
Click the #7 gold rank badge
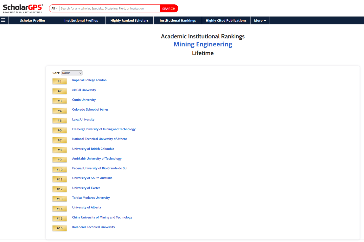[59, 140]
